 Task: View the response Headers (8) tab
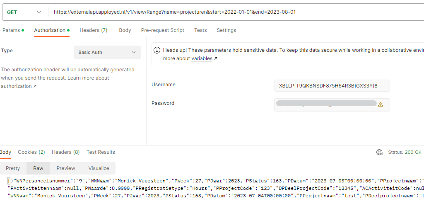66,152
